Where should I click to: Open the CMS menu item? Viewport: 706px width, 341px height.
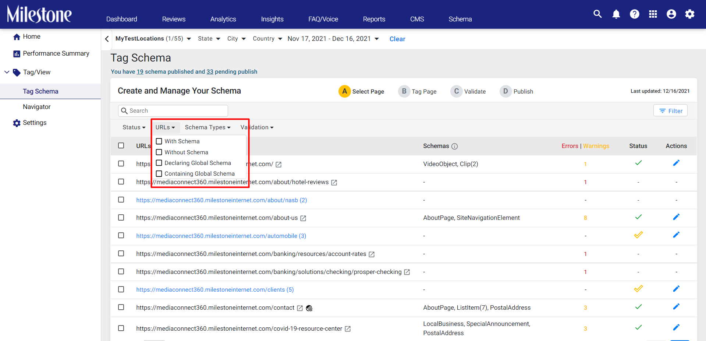(417, 19)
